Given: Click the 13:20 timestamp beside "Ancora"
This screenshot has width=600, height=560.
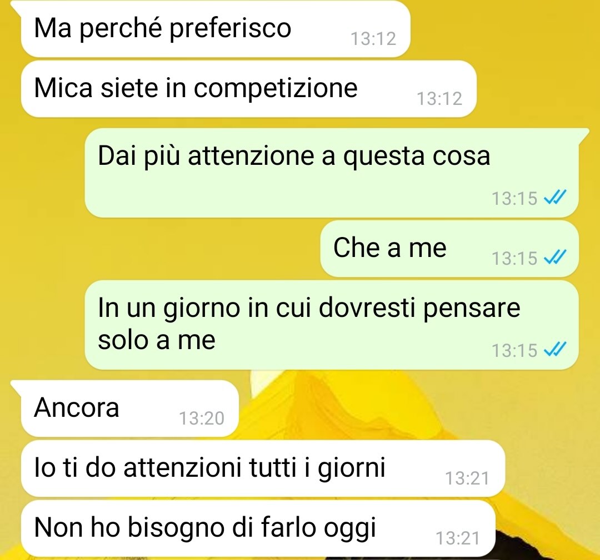Looking at the screenshot, I should point(202,418).
